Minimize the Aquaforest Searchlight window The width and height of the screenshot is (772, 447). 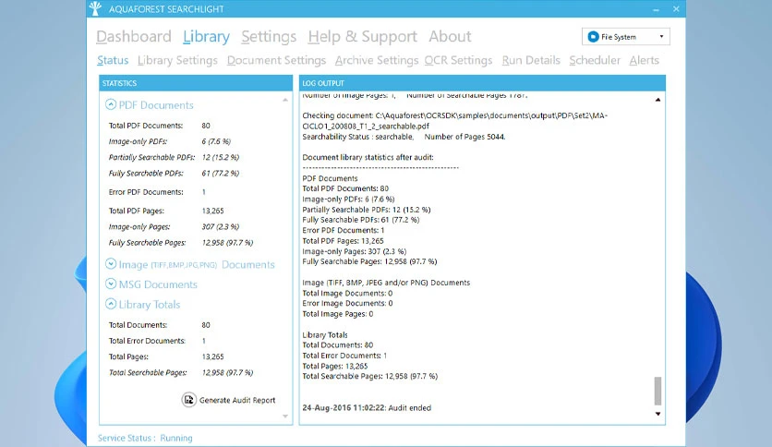click(x=657, y=9)
